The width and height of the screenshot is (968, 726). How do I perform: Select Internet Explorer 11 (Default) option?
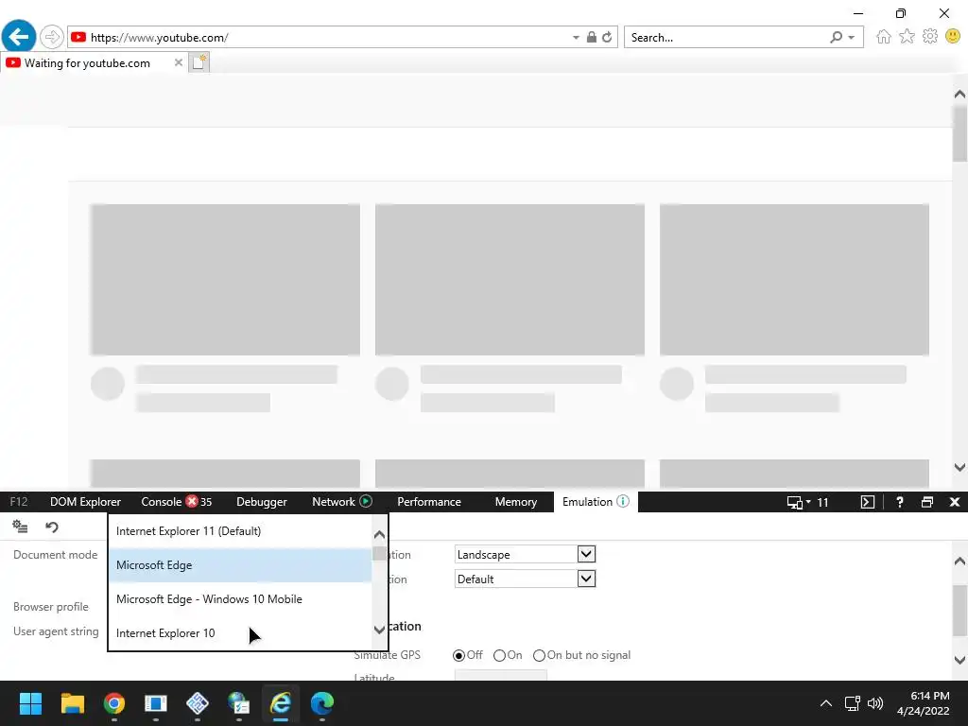[x=241, y=531]
